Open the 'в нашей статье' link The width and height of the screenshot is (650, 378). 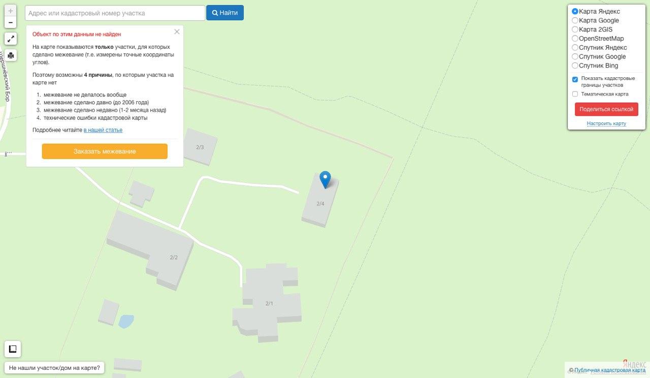tap(103, 130)
